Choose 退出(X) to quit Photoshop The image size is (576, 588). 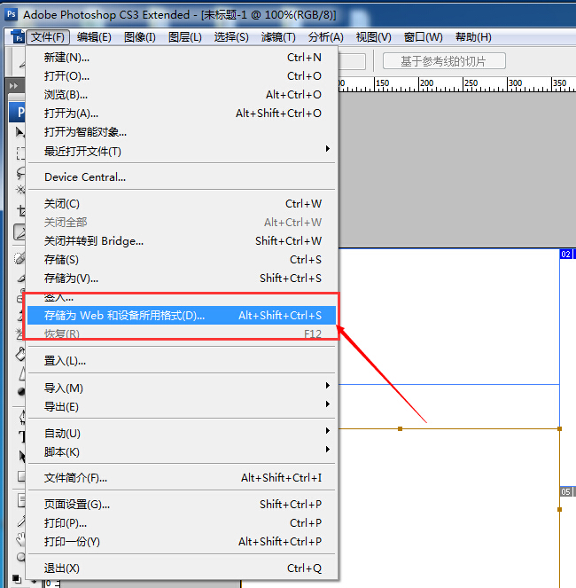click(183, 568)
